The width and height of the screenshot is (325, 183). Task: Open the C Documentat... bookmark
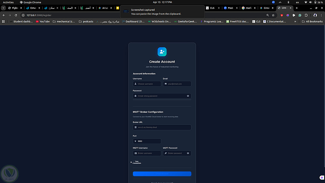[x=275, y=21]
